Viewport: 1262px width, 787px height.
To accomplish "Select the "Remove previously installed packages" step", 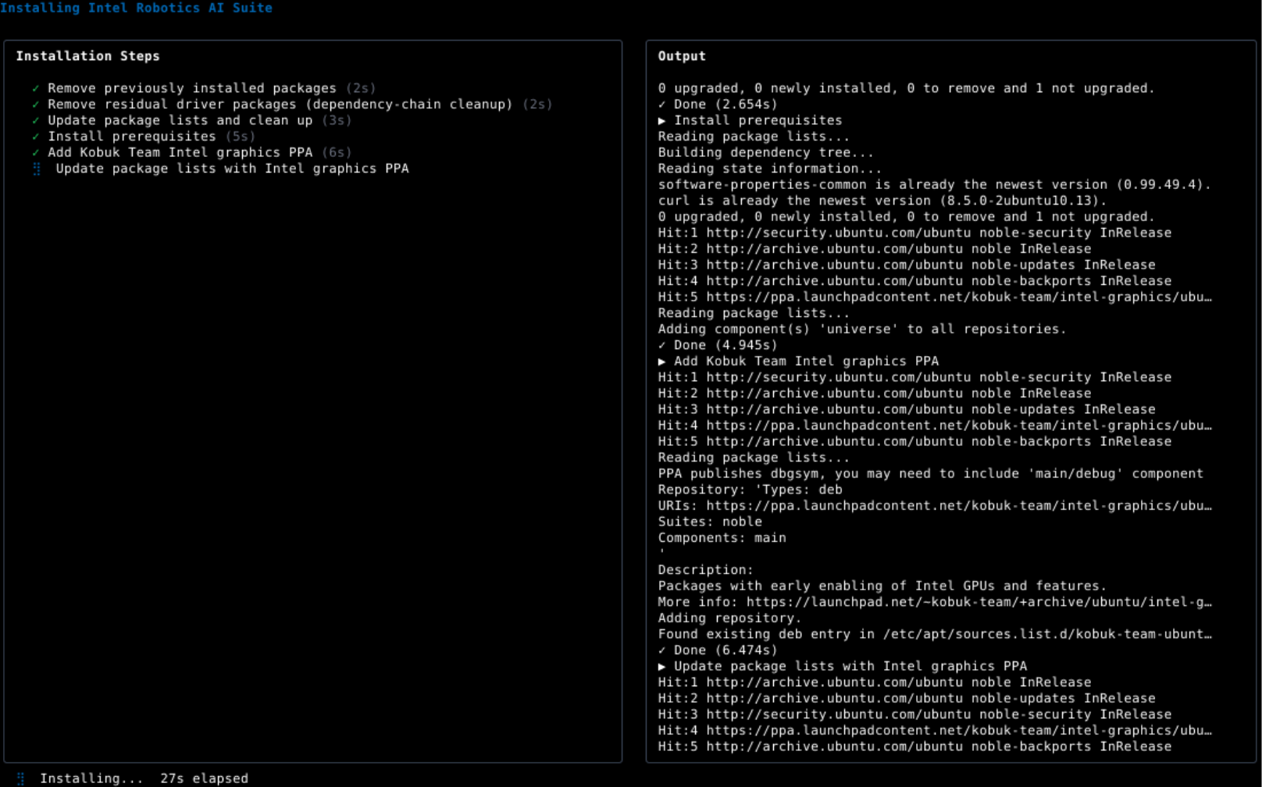I will point(192,88).
